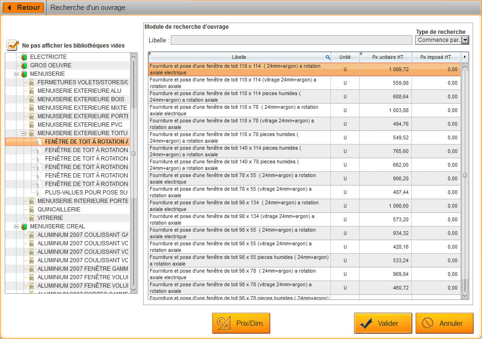Click the Prix/Dim. button

[x=241, y=323]
